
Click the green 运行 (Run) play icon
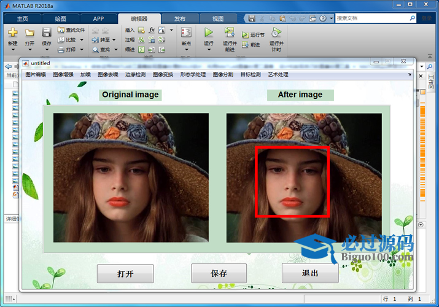click(x=208, y=33)
